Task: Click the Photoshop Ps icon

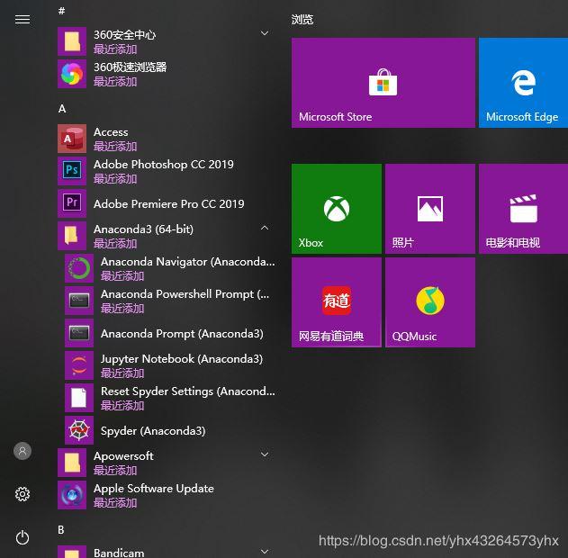Action: point(72,171)
